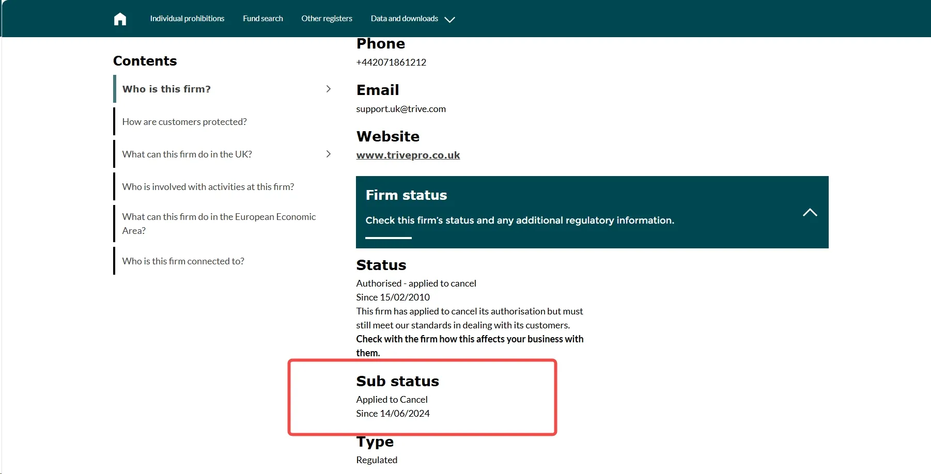This screenshot has width=931, height=474.
Task: Open Individual prohibitions page
Action: (187, 19)
